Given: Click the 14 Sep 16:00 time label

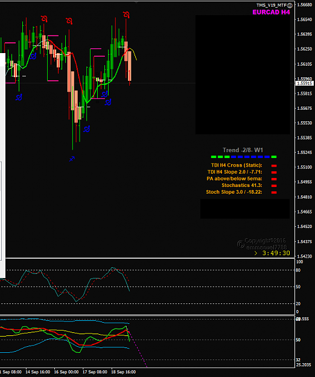Looking at the screenshot, I should 38,372.
